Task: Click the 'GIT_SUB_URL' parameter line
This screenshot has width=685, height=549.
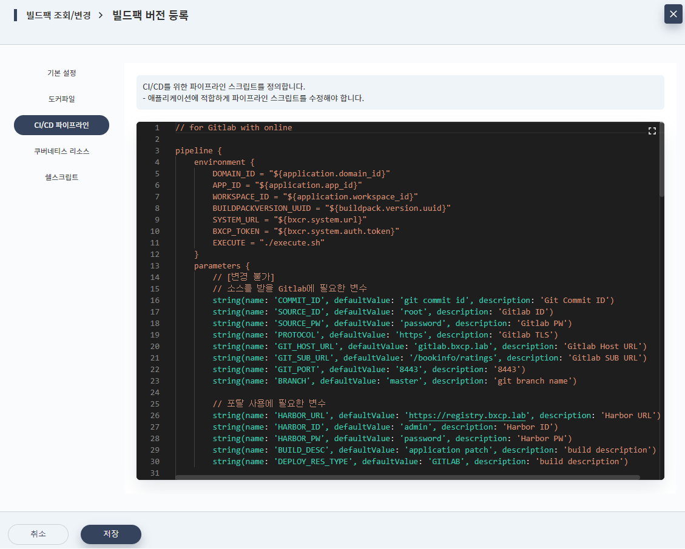Action: tap(430, 358)
